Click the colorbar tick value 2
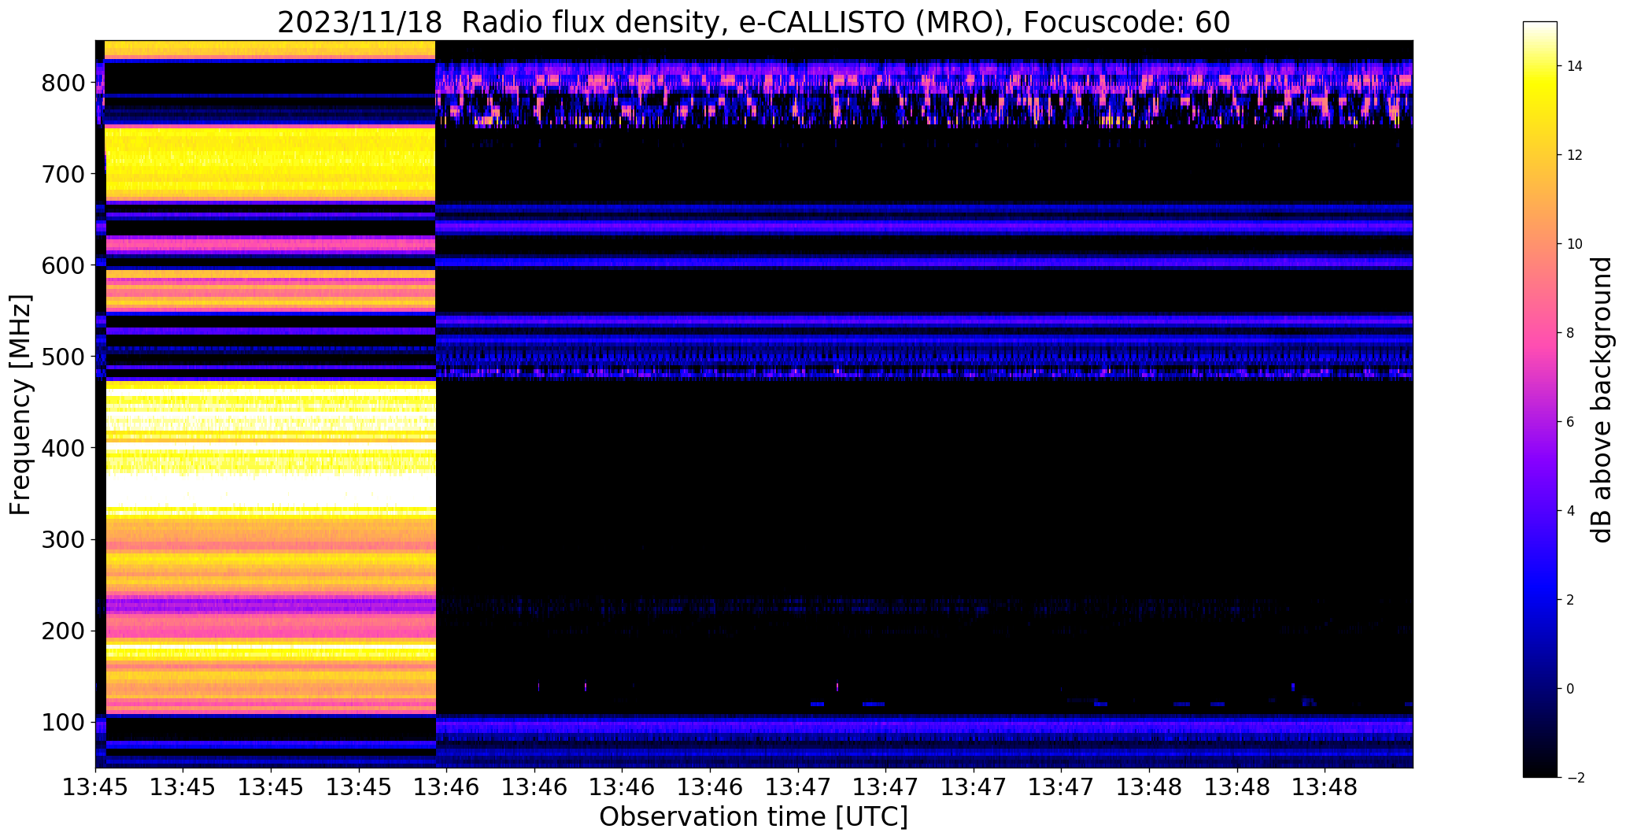The height and width of the screenshot is (840, 1626). (x=1570, y=600)
